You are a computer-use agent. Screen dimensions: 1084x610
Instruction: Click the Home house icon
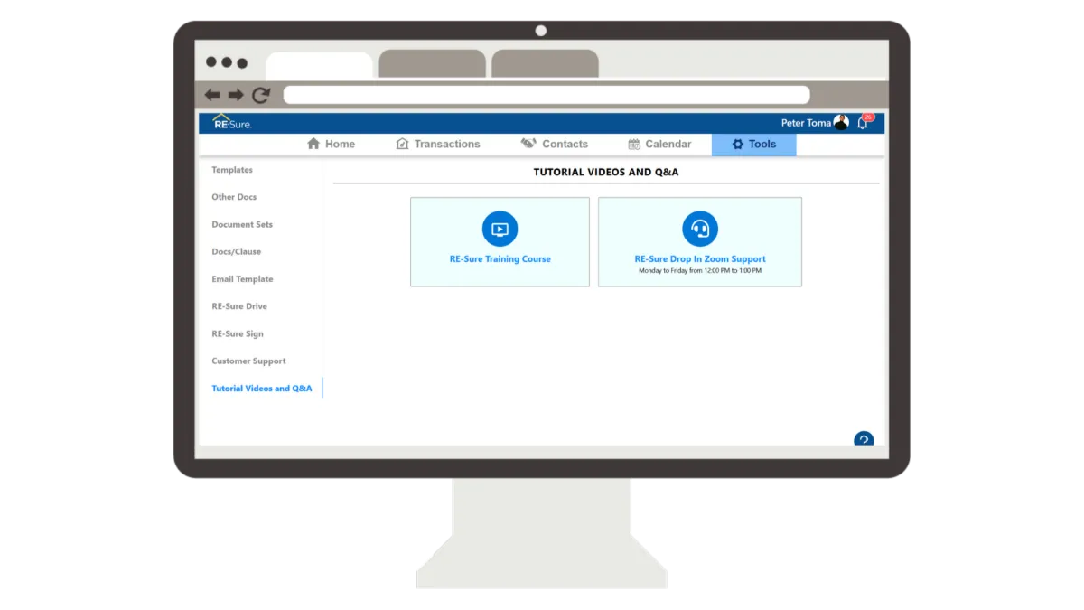click(313, 144)
